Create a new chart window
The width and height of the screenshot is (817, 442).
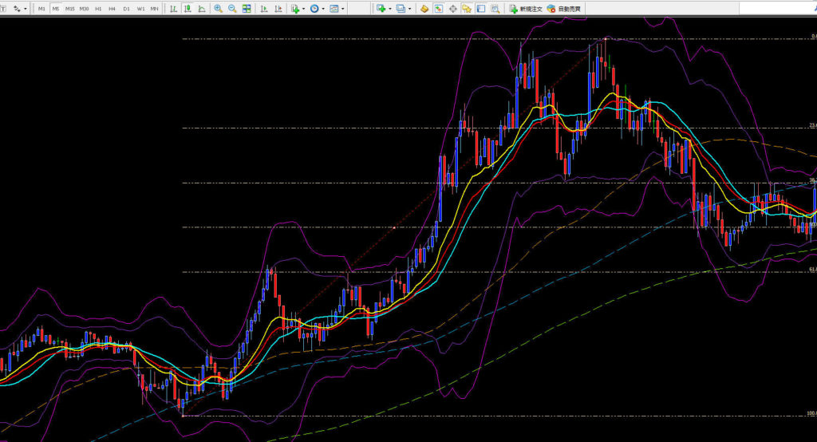click(381, 8)
